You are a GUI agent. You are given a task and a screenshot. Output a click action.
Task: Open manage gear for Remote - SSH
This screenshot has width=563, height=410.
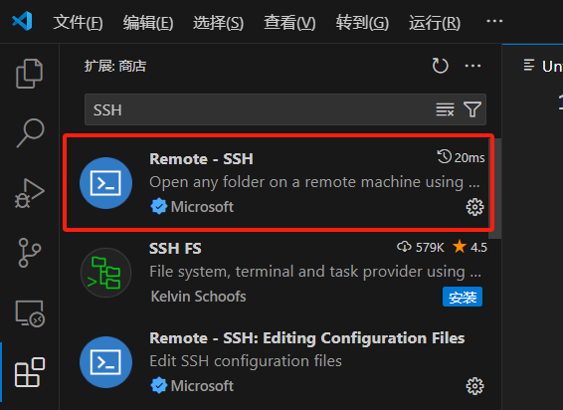tap(474, 207)
